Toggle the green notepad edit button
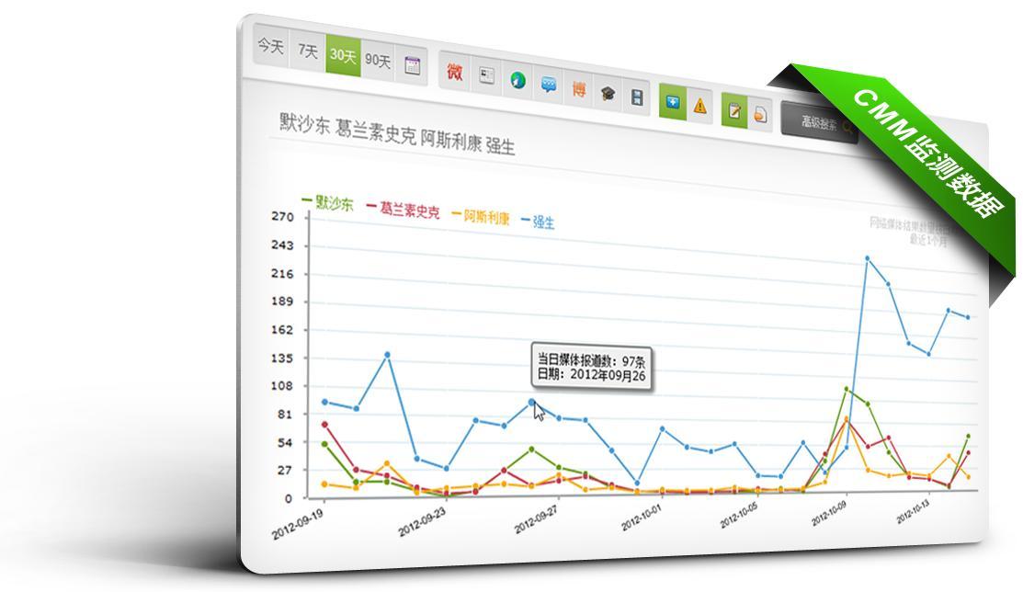Viewport: 1023px width, 592px height. 734,109
